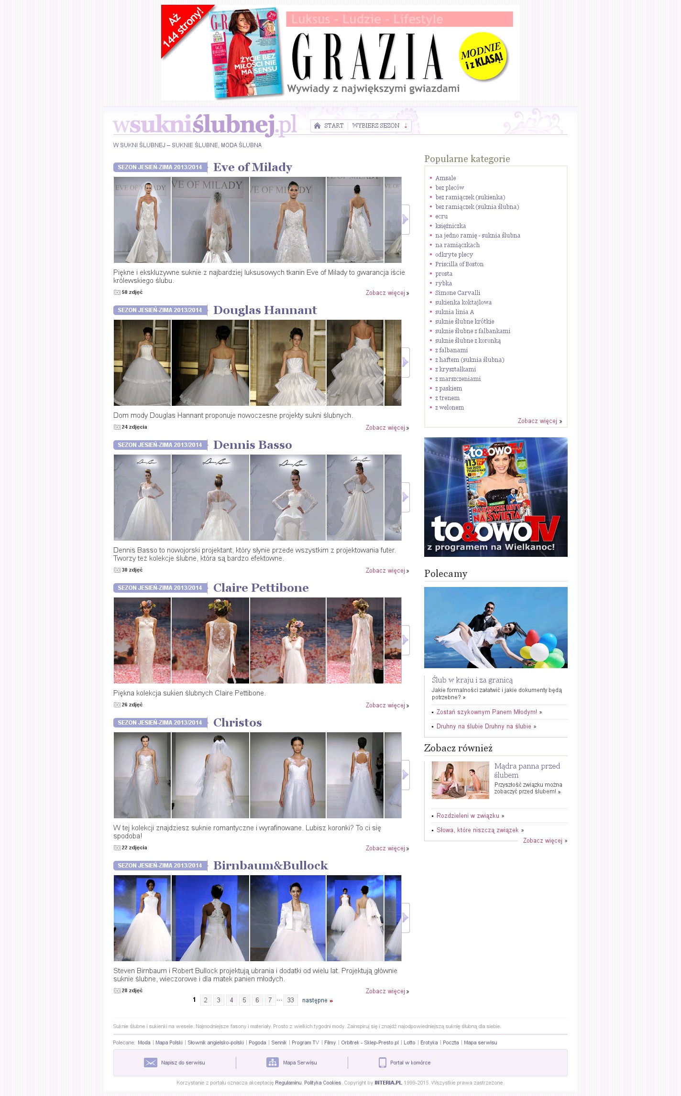Image resolution: width=681 pixels, height=1096 pixels.
Task: Open the Claire Pettibone collection title
Action: click(x=261, y=588)
